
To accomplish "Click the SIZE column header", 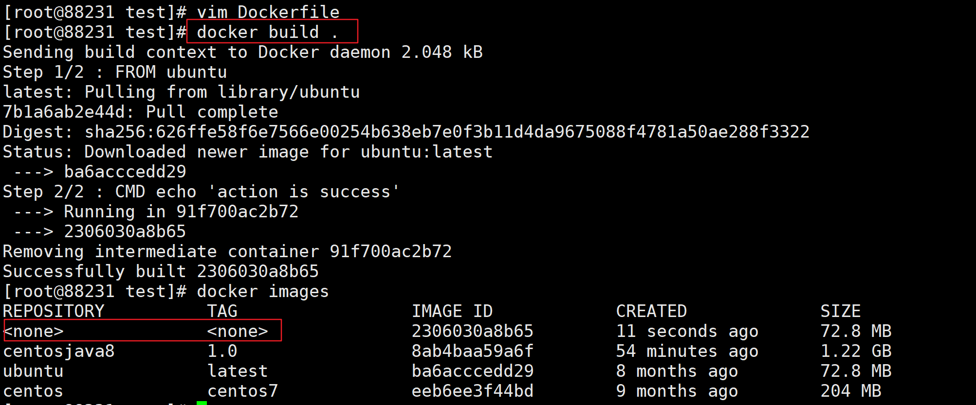I will pos(840,311).
